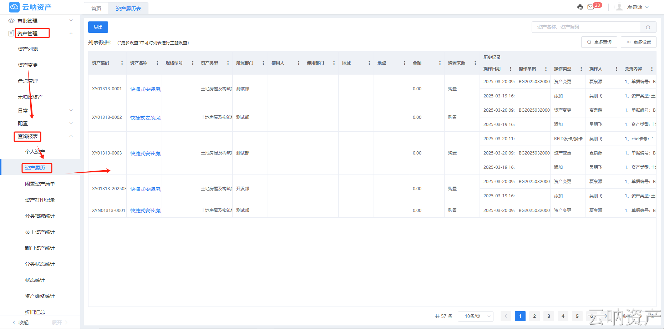
Task: Click the 更多设置 button
Action: click(639, 42)
